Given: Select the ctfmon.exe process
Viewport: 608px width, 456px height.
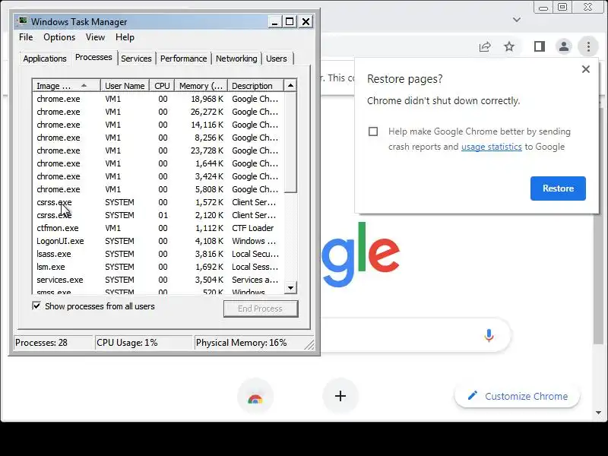Looking at the screenshot, I should point(158,228).
